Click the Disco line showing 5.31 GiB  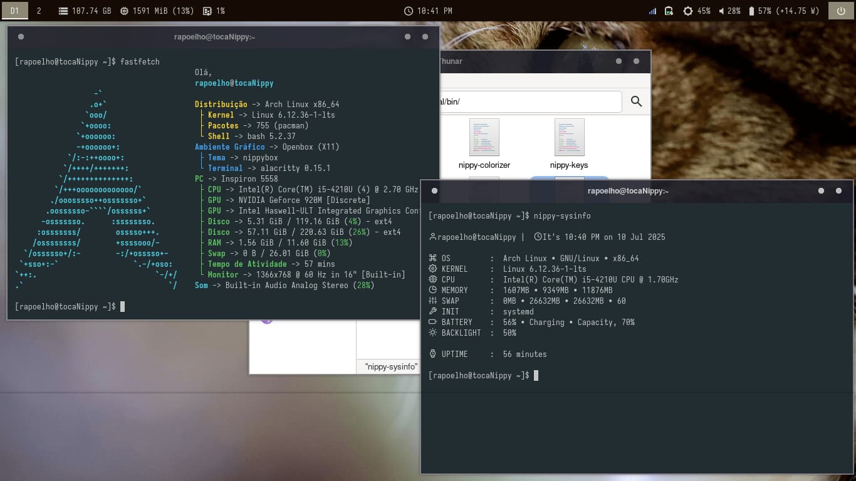tap(300, 221)
